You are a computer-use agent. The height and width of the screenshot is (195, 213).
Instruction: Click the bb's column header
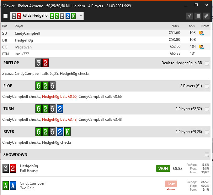(x=192, y=26)
